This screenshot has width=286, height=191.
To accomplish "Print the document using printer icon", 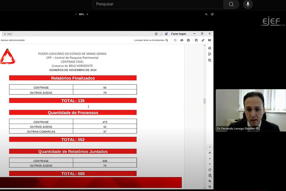I will coord(188,40).
